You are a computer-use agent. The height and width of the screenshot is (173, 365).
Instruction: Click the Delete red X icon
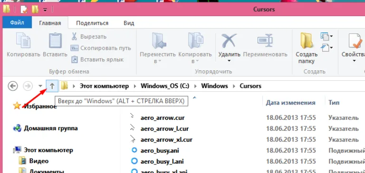[x=229, y=40]
